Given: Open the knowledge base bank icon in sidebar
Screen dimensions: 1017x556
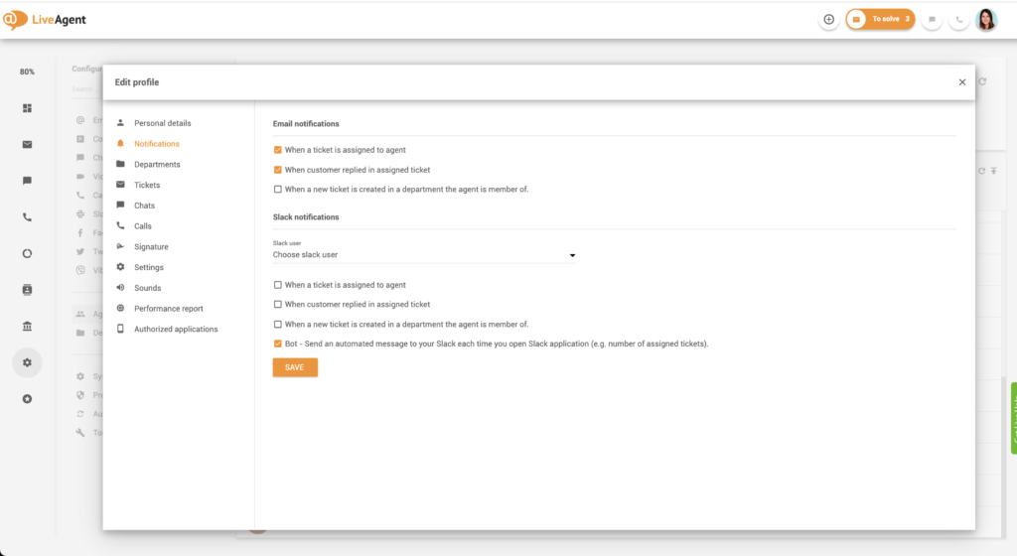Looking at the screenshot, I should [27, 326].
